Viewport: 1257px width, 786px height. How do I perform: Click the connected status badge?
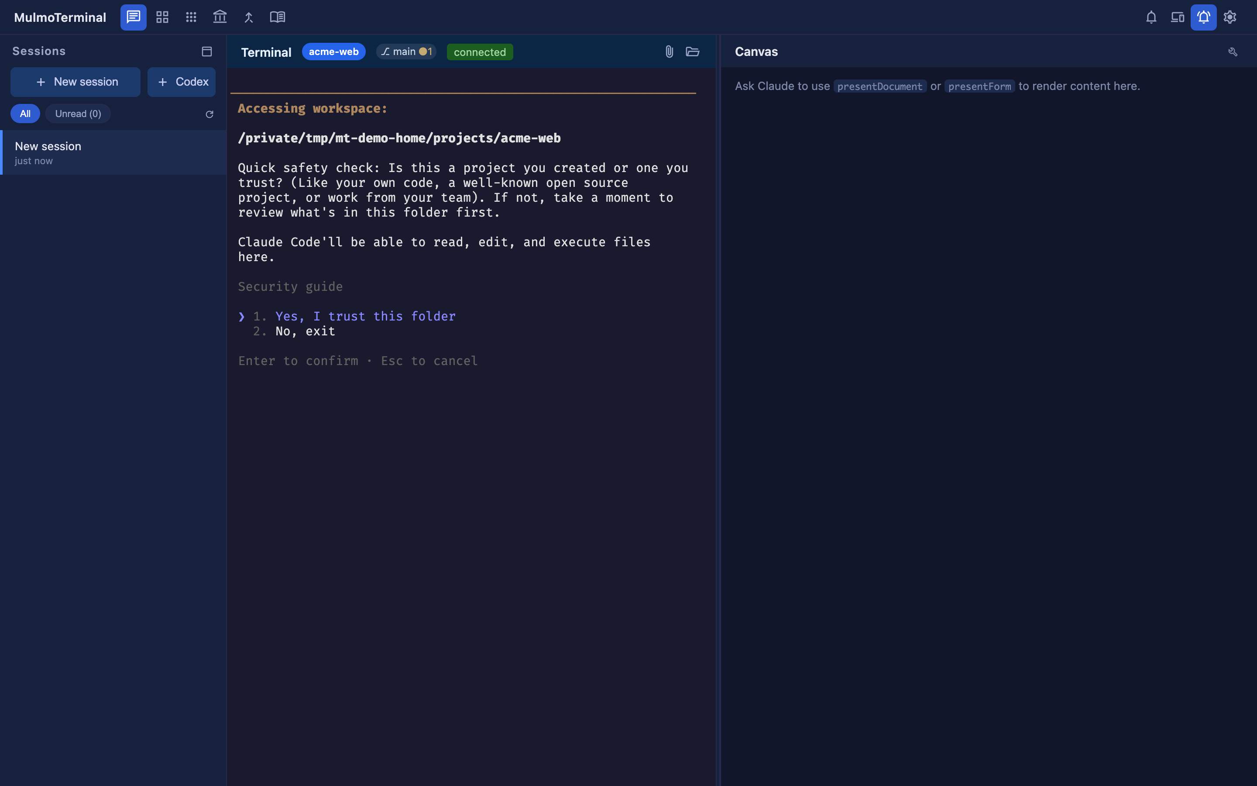(x=479, y=52)
